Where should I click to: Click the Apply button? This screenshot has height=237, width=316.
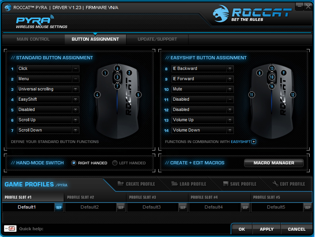(x=266, y=229)
